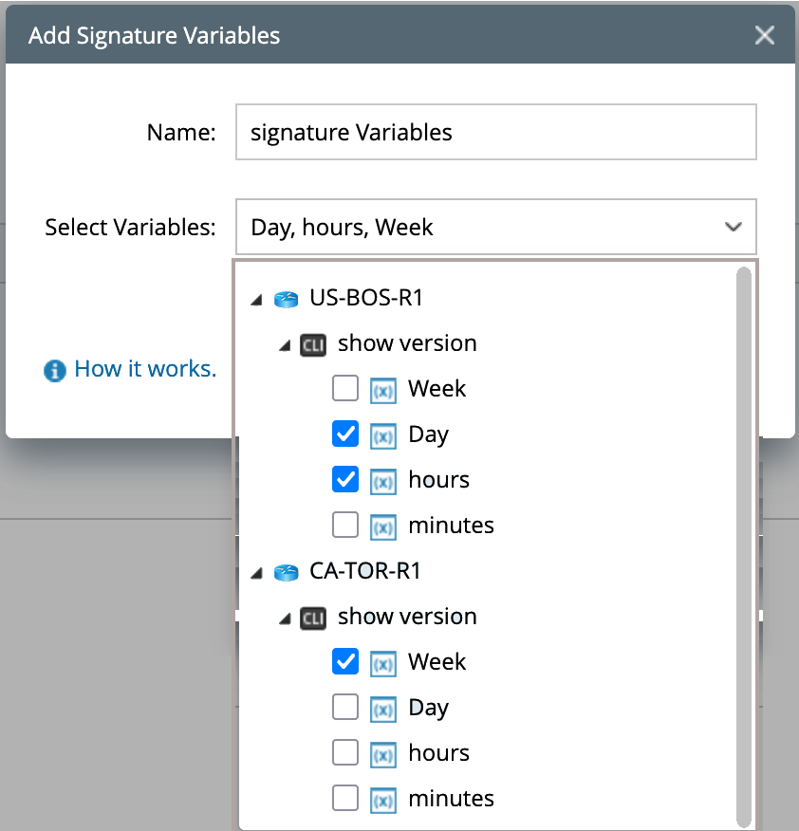The height and width of the screenshot is (831, 799).
Task: Close the Add Signature Variables dialog
Action: [x=764, y=36]
